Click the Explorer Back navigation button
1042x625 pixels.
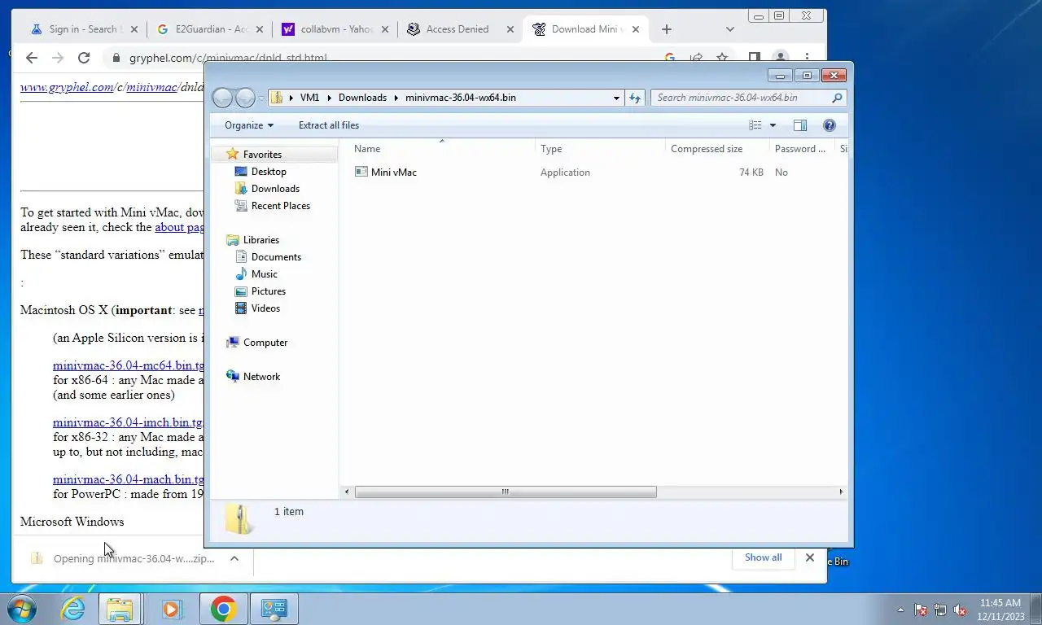[x=222, y=98]
